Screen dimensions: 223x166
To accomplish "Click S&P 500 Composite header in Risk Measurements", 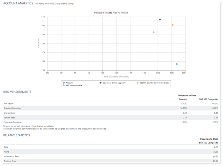I will coord(208,99).
